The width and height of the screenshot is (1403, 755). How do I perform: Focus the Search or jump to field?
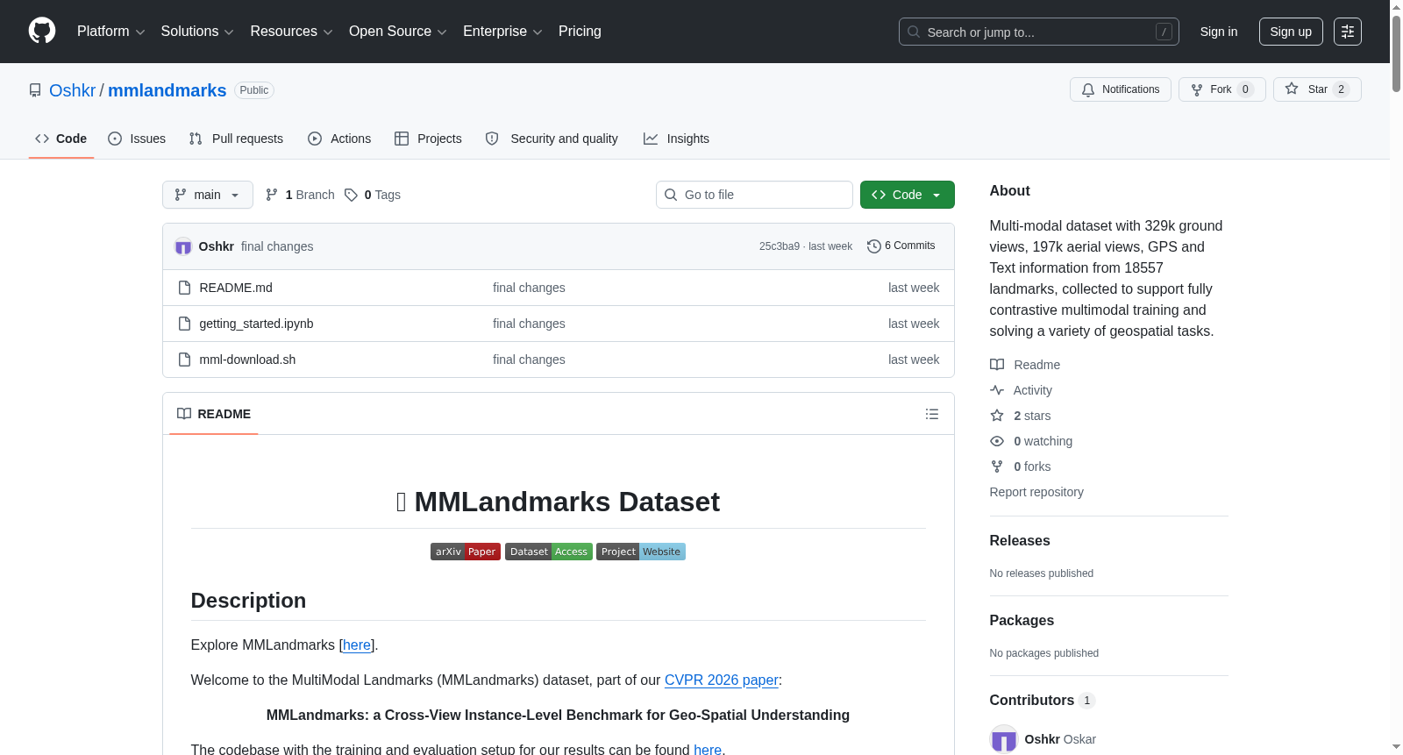(x=1039, y=32)
